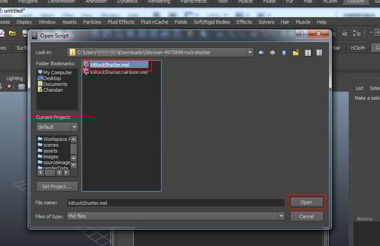Open the Fluid Effects menu
Image resolution: width=380 pixels, height=246 pixels.
coord(121,22)
